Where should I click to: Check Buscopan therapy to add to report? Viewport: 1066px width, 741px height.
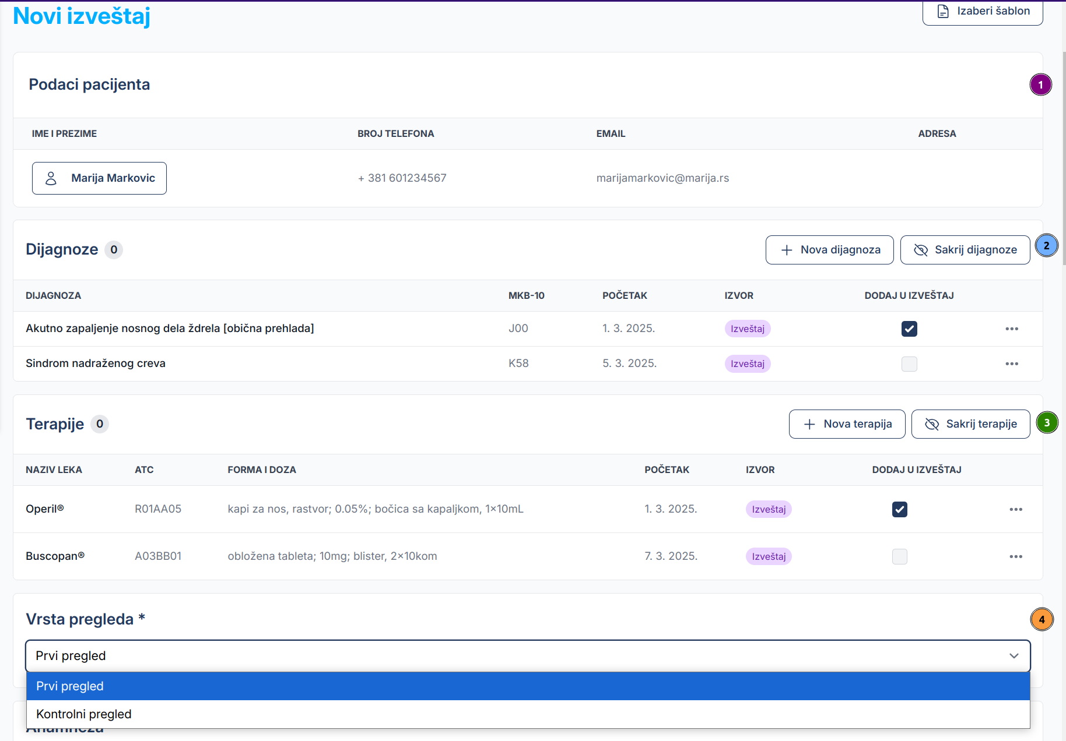[899, 556]
